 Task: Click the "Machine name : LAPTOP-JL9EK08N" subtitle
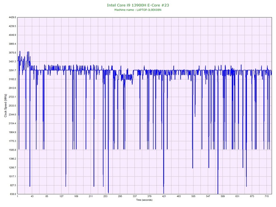tap(138, 10)
